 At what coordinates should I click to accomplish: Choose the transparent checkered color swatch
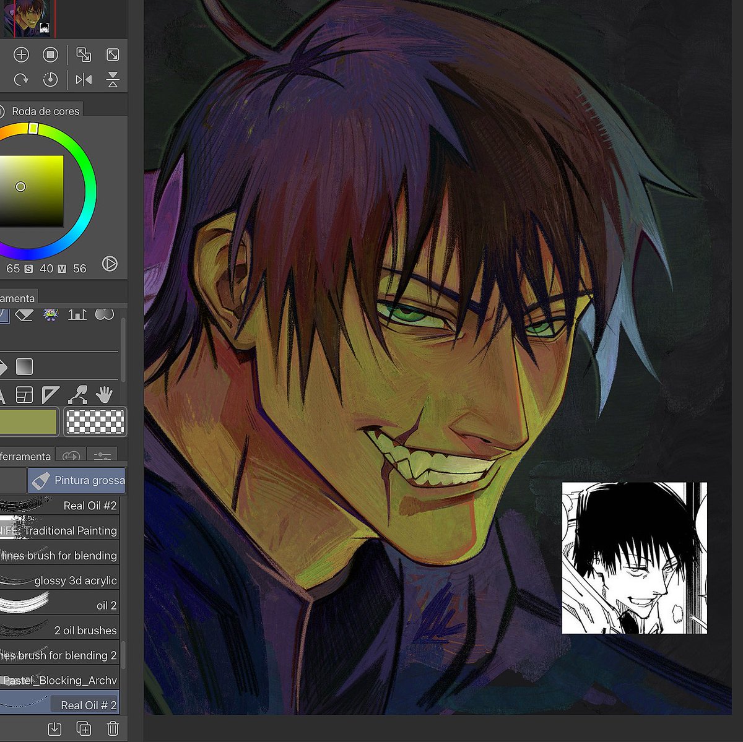95,421
